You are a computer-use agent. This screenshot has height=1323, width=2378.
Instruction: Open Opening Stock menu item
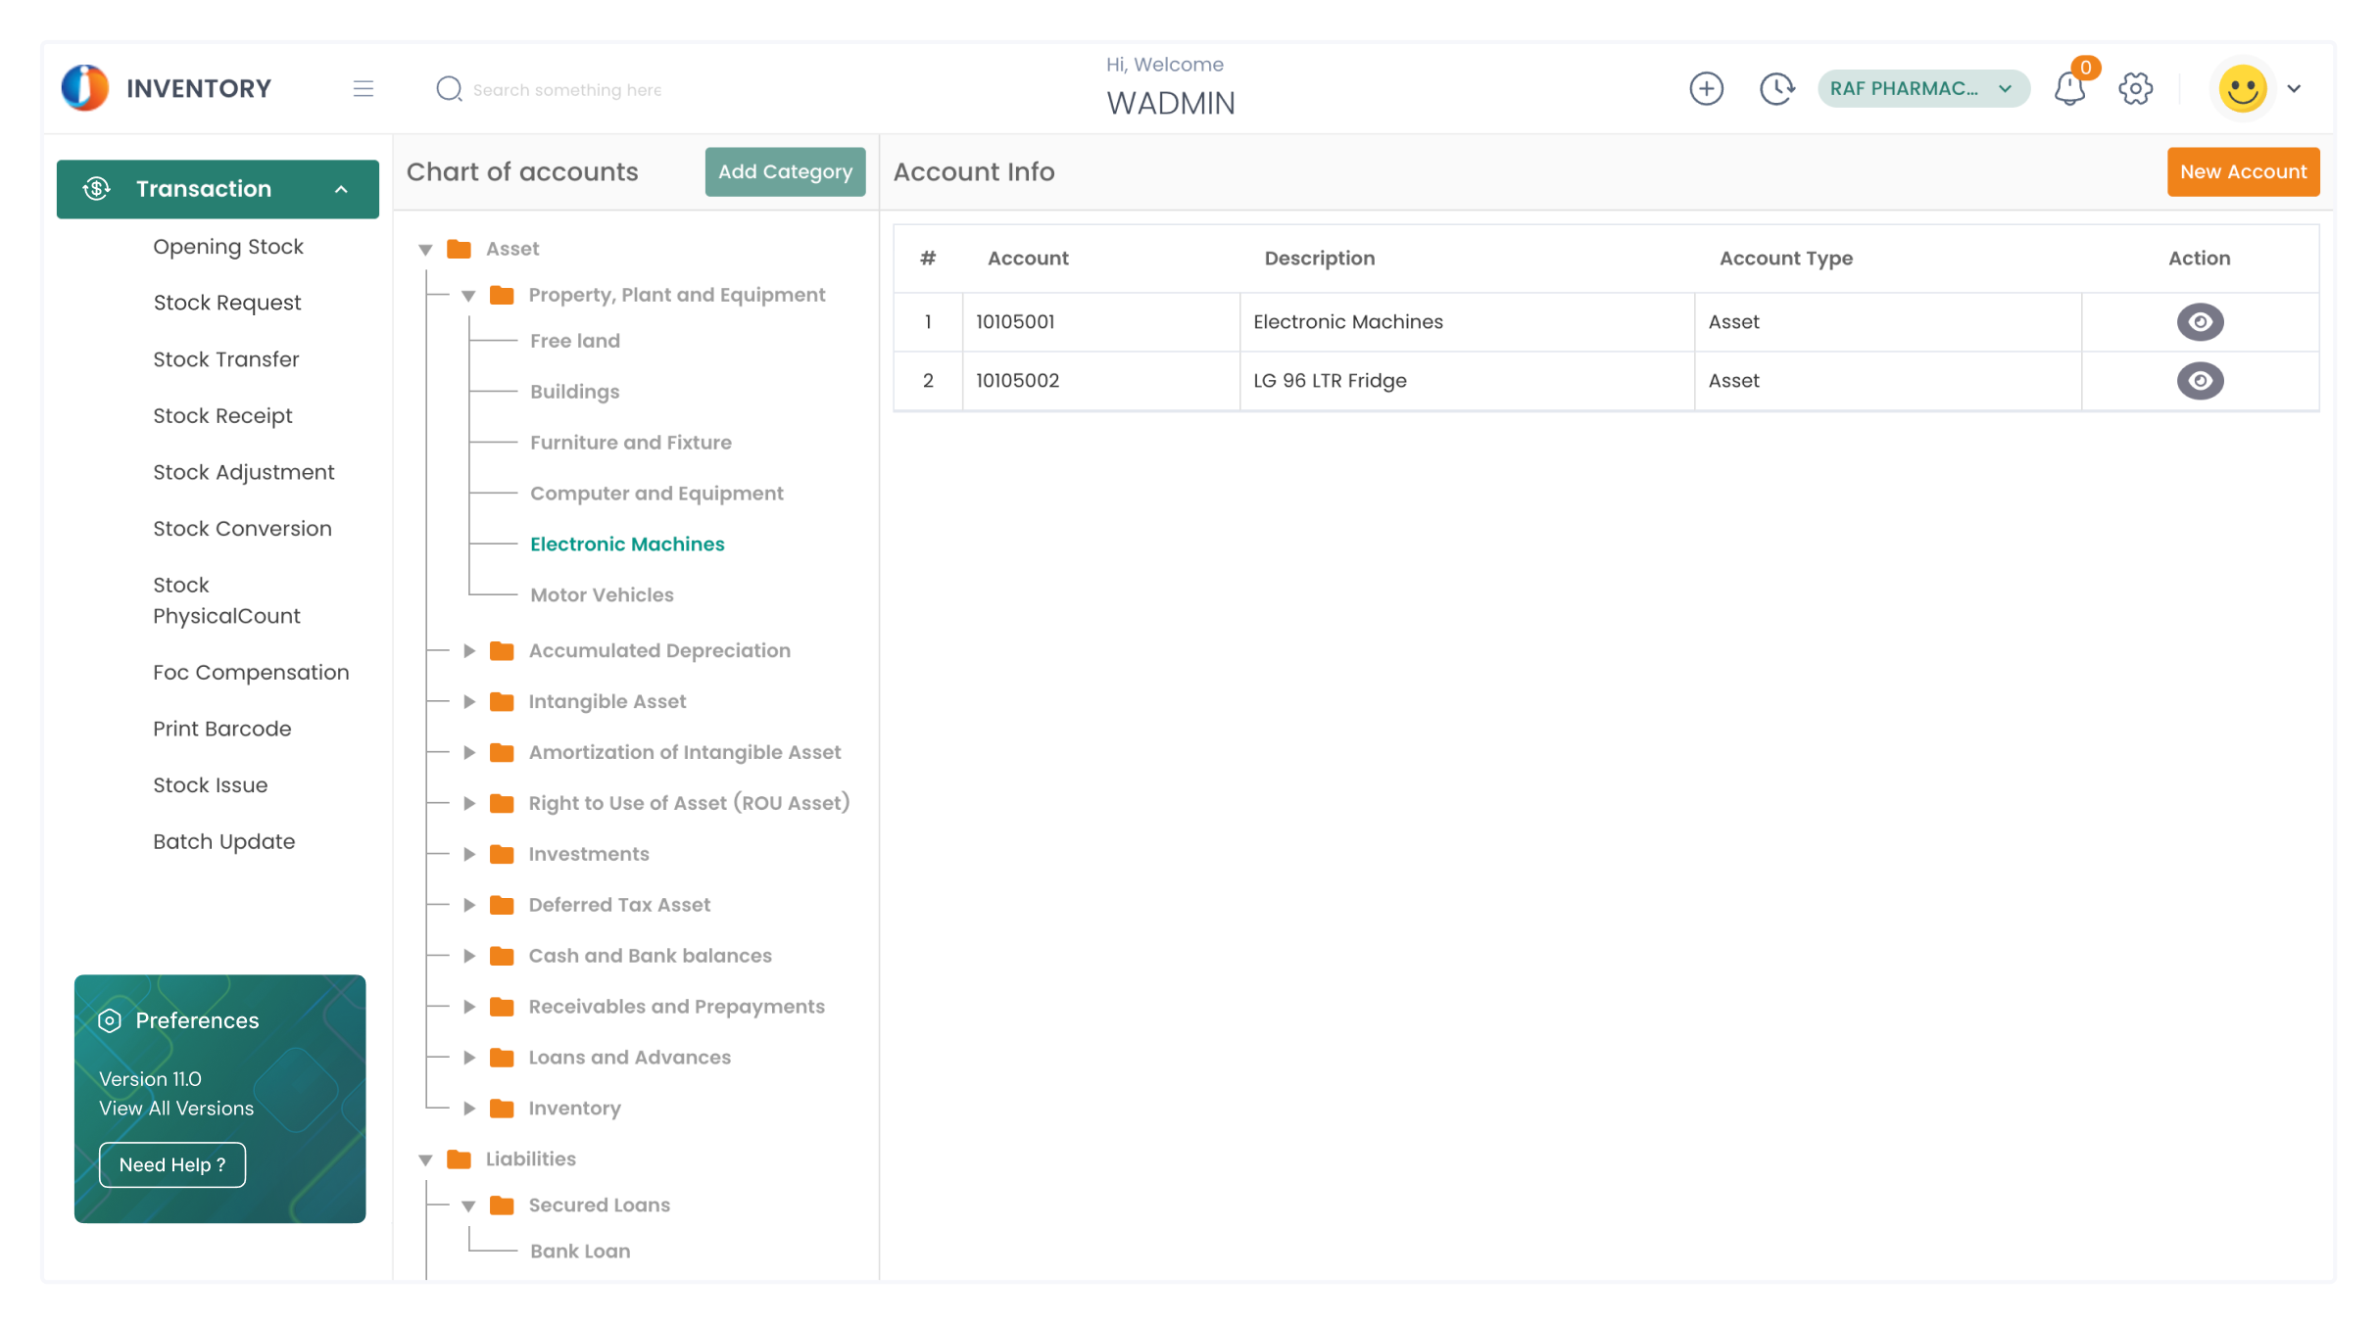pyautogui.click(x=227, y=247)
